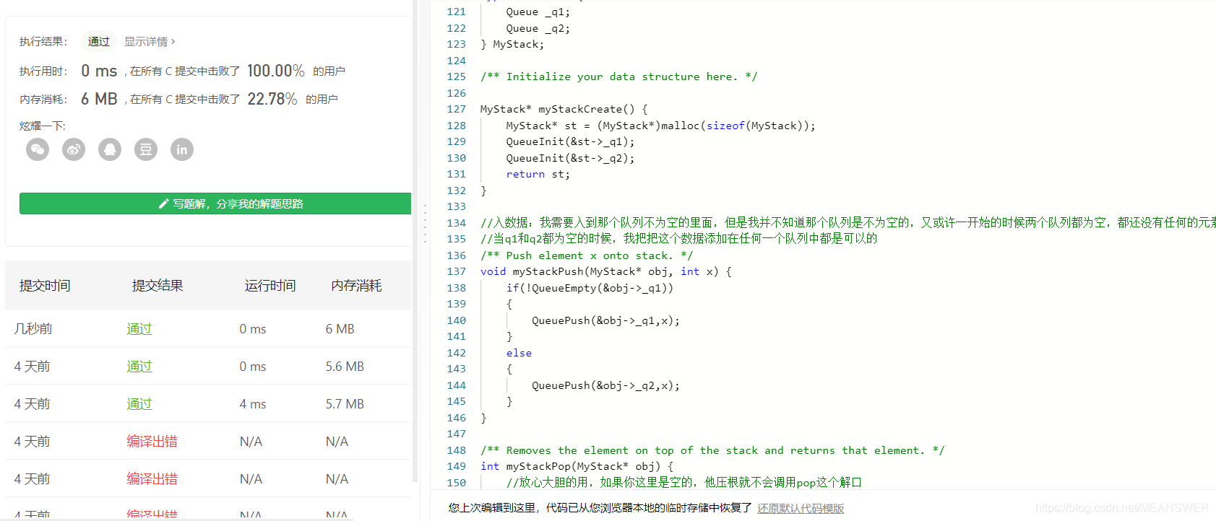Share result via Douban icon
Viewport: 1216px width, 521px height.
coord(146,149)
